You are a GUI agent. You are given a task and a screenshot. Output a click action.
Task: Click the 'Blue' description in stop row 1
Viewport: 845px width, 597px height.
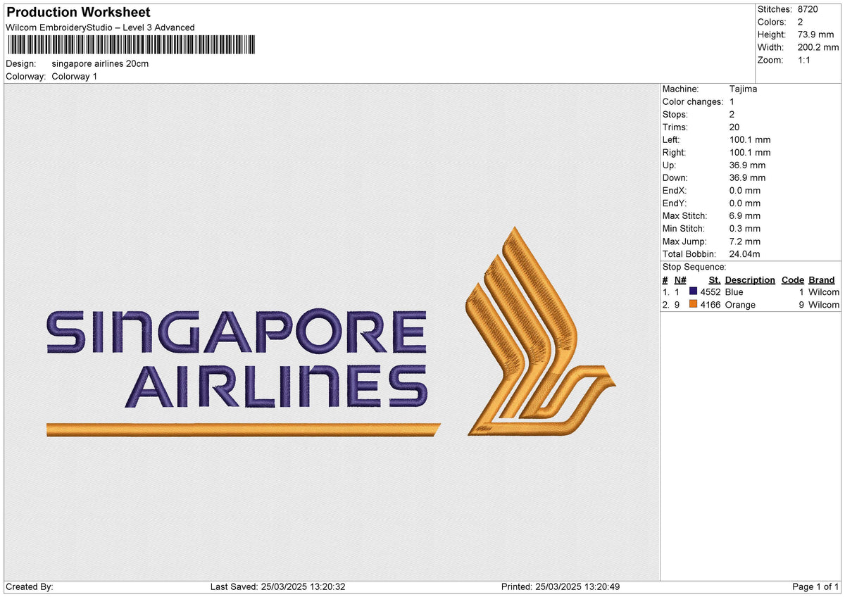(734, 292)
